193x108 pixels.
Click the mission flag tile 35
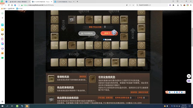coord(72,45)
